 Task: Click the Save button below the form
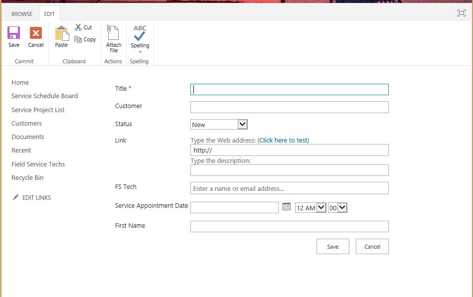(333, 246)
